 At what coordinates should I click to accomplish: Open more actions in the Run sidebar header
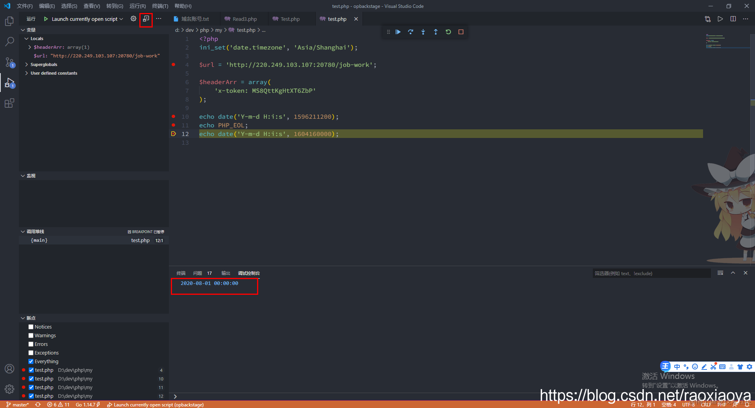pos(159,19)
